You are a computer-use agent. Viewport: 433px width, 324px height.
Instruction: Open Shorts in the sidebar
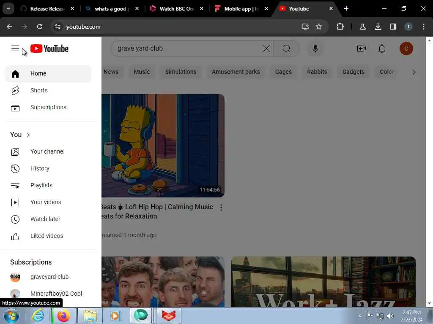(48, 90)
